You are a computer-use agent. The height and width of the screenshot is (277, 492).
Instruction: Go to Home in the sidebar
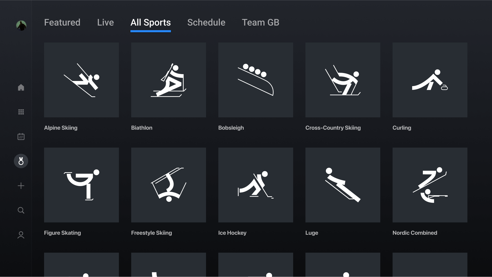(x=21, y=87)
